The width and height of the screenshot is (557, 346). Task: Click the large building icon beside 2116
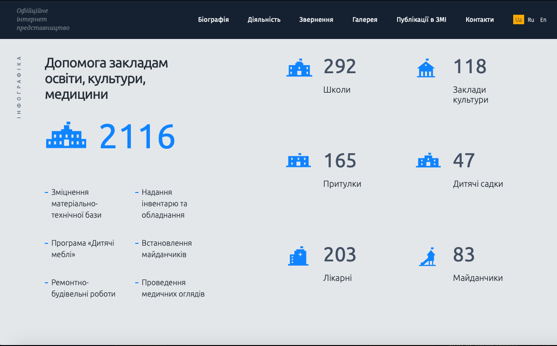66,135
